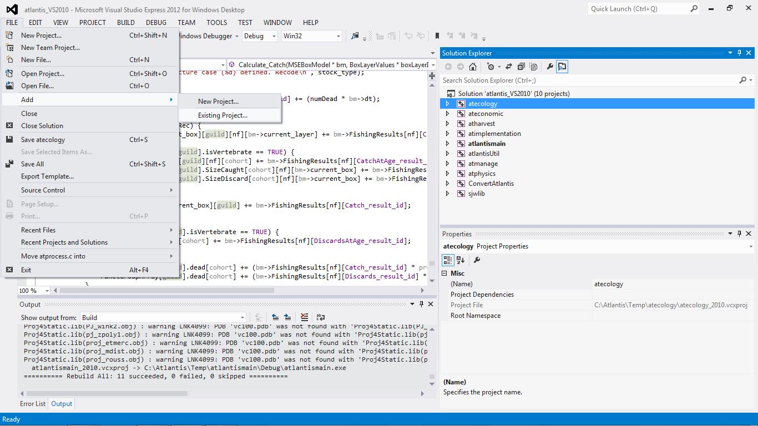Screen dimensions: 758x426
Task: Collapse the Misc category in Properties
Action: (x=445, y=273)
